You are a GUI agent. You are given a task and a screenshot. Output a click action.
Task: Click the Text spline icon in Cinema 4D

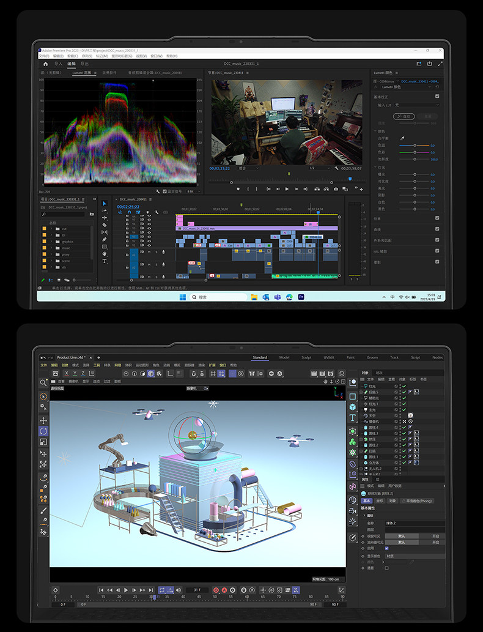pyautogui.click(x=353, y=418)
